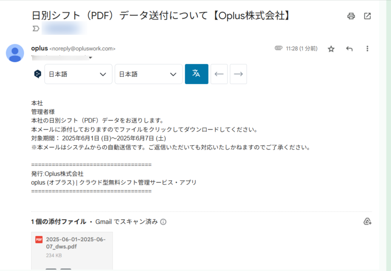This screenshot has width=391, height=271.
Task: Star this email from oplus
Action: 331,49
